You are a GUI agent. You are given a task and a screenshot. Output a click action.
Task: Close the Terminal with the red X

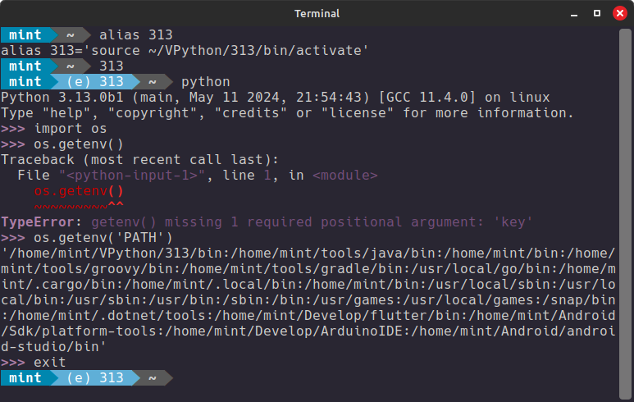[619, 13]
